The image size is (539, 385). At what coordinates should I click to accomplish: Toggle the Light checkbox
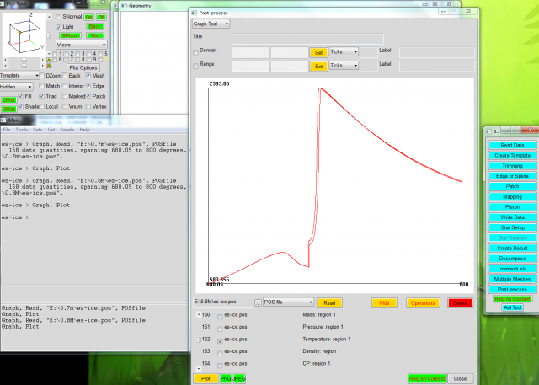click(59, 27)
